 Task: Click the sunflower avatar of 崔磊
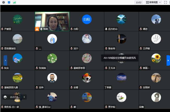(156, 58)
